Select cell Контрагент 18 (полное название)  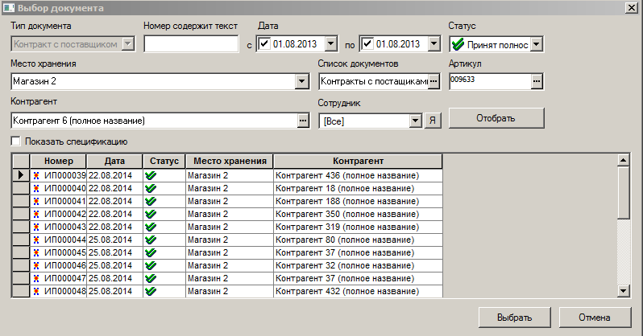click(358, 189)
